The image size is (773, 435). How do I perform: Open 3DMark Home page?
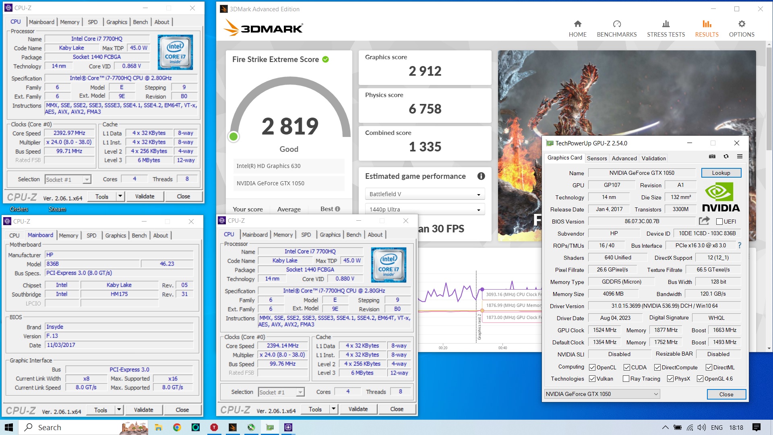pos(577,29)
